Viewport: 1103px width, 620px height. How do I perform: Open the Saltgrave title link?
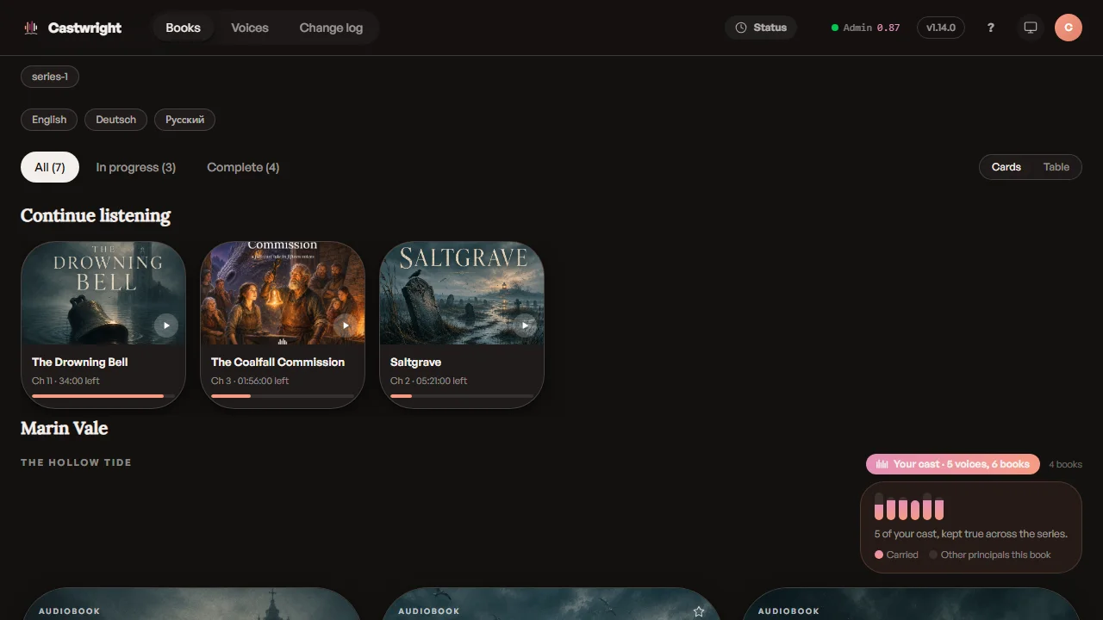pos(415,363)
